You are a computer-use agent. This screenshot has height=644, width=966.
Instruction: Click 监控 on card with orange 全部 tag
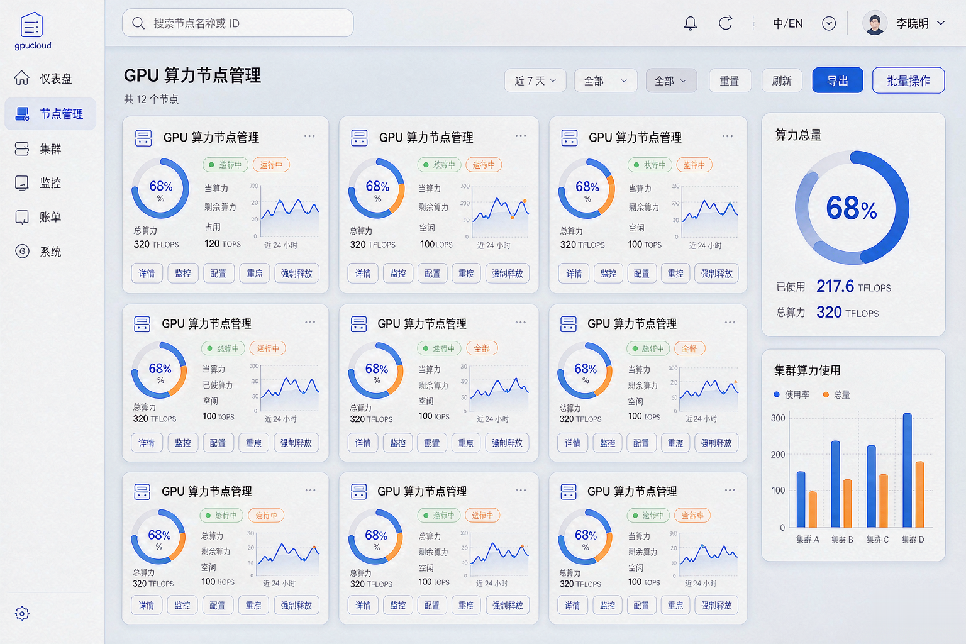tap(397, 443)
